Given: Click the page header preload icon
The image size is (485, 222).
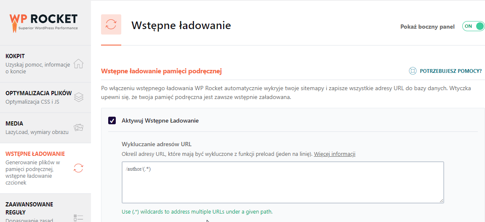Looking at the screenshot, I should click(x=111, y=24).
